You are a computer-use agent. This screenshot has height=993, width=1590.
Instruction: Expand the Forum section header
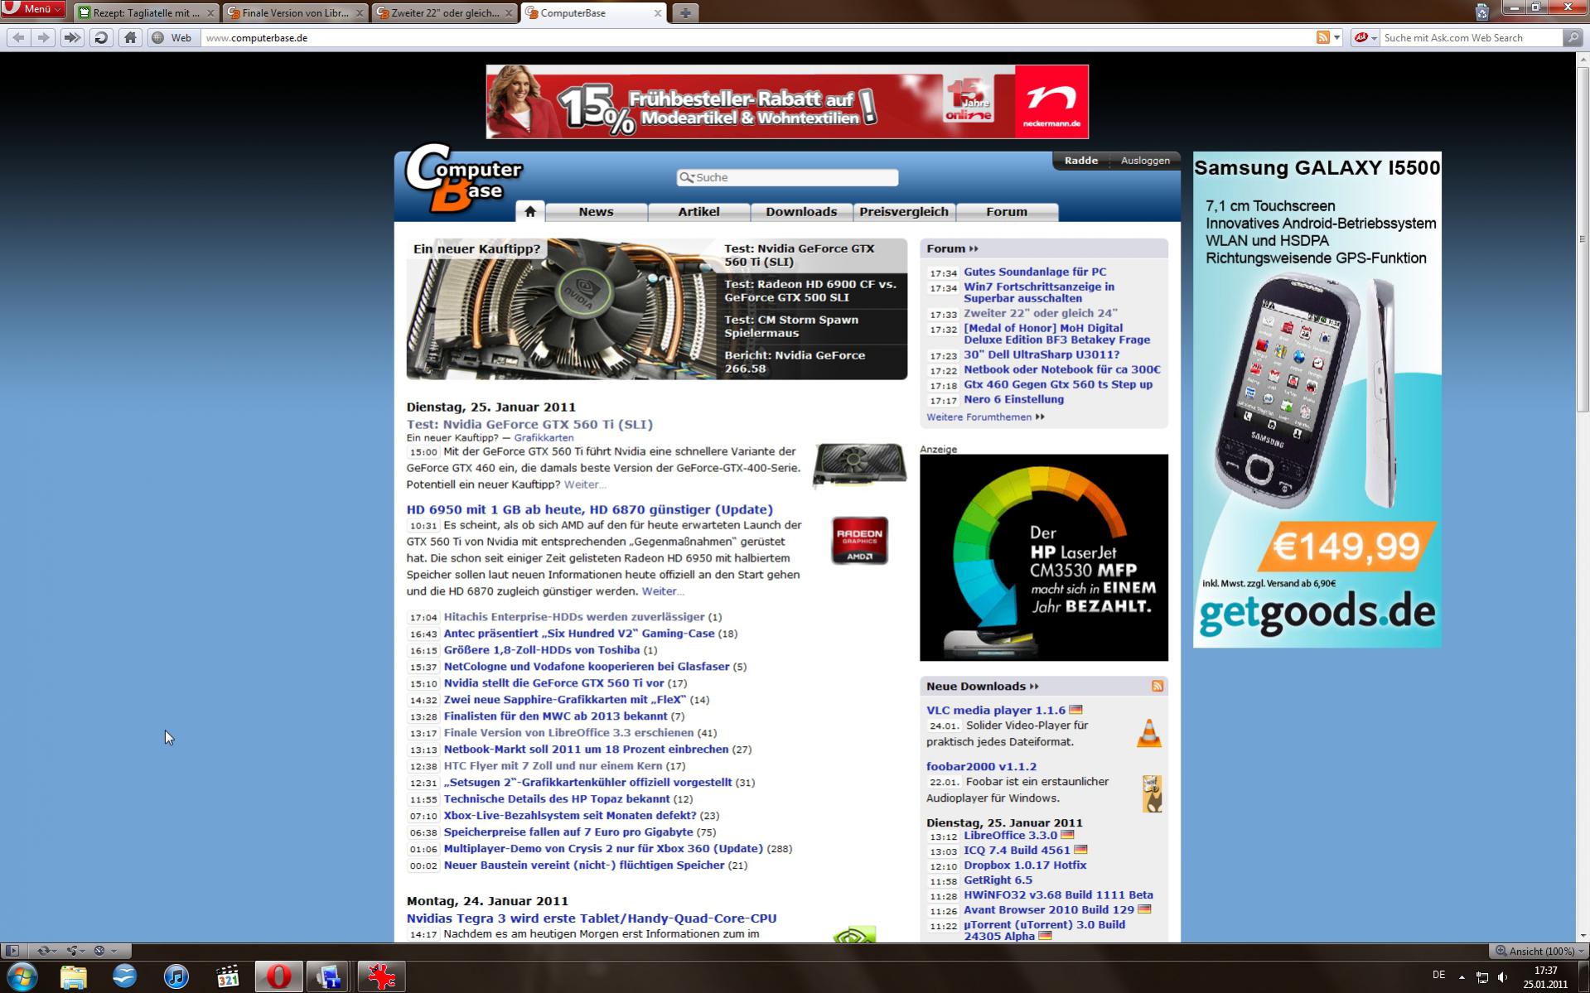(x=952, y=248)
